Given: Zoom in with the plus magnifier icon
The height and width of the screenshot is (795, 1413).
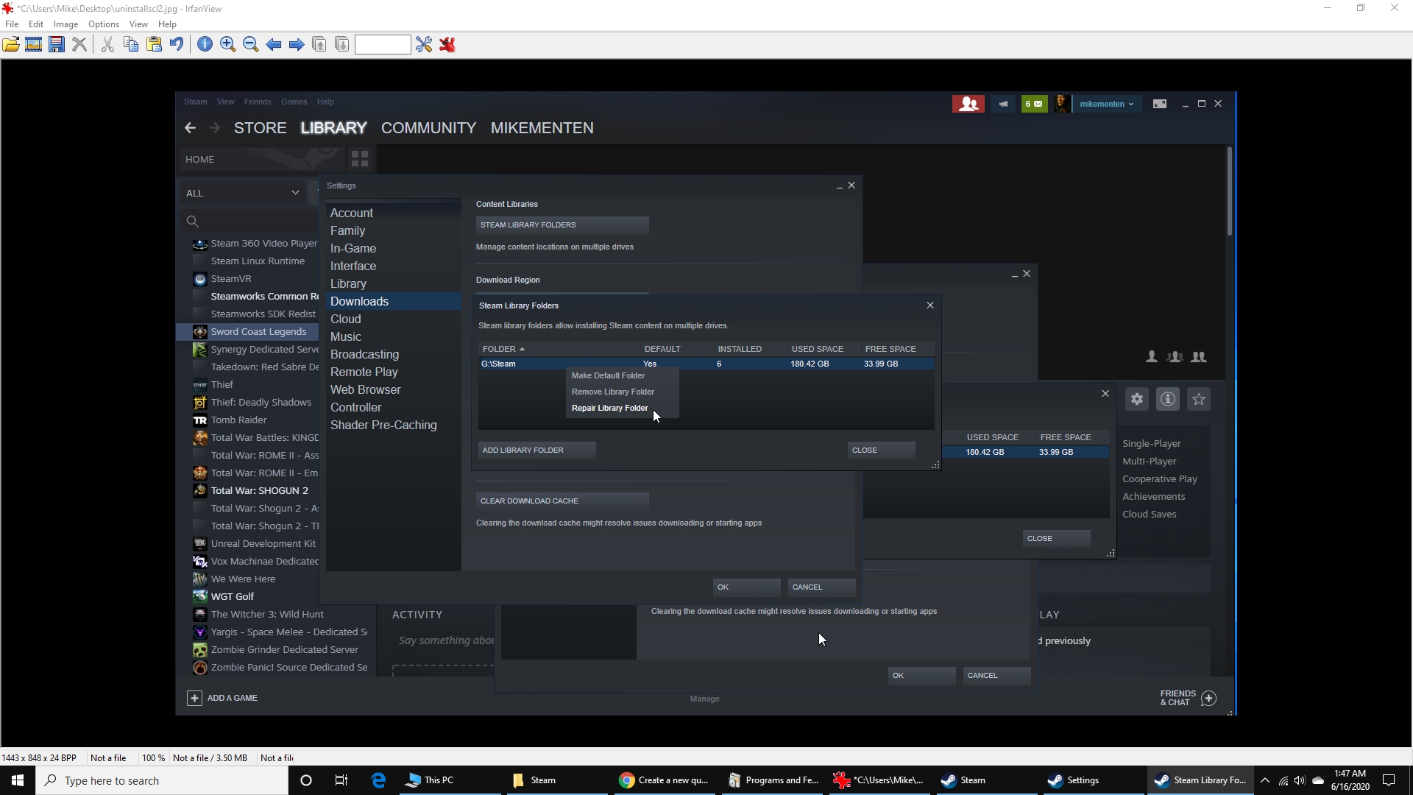Looking at the screenshot, I should click(x=228, y=45).
